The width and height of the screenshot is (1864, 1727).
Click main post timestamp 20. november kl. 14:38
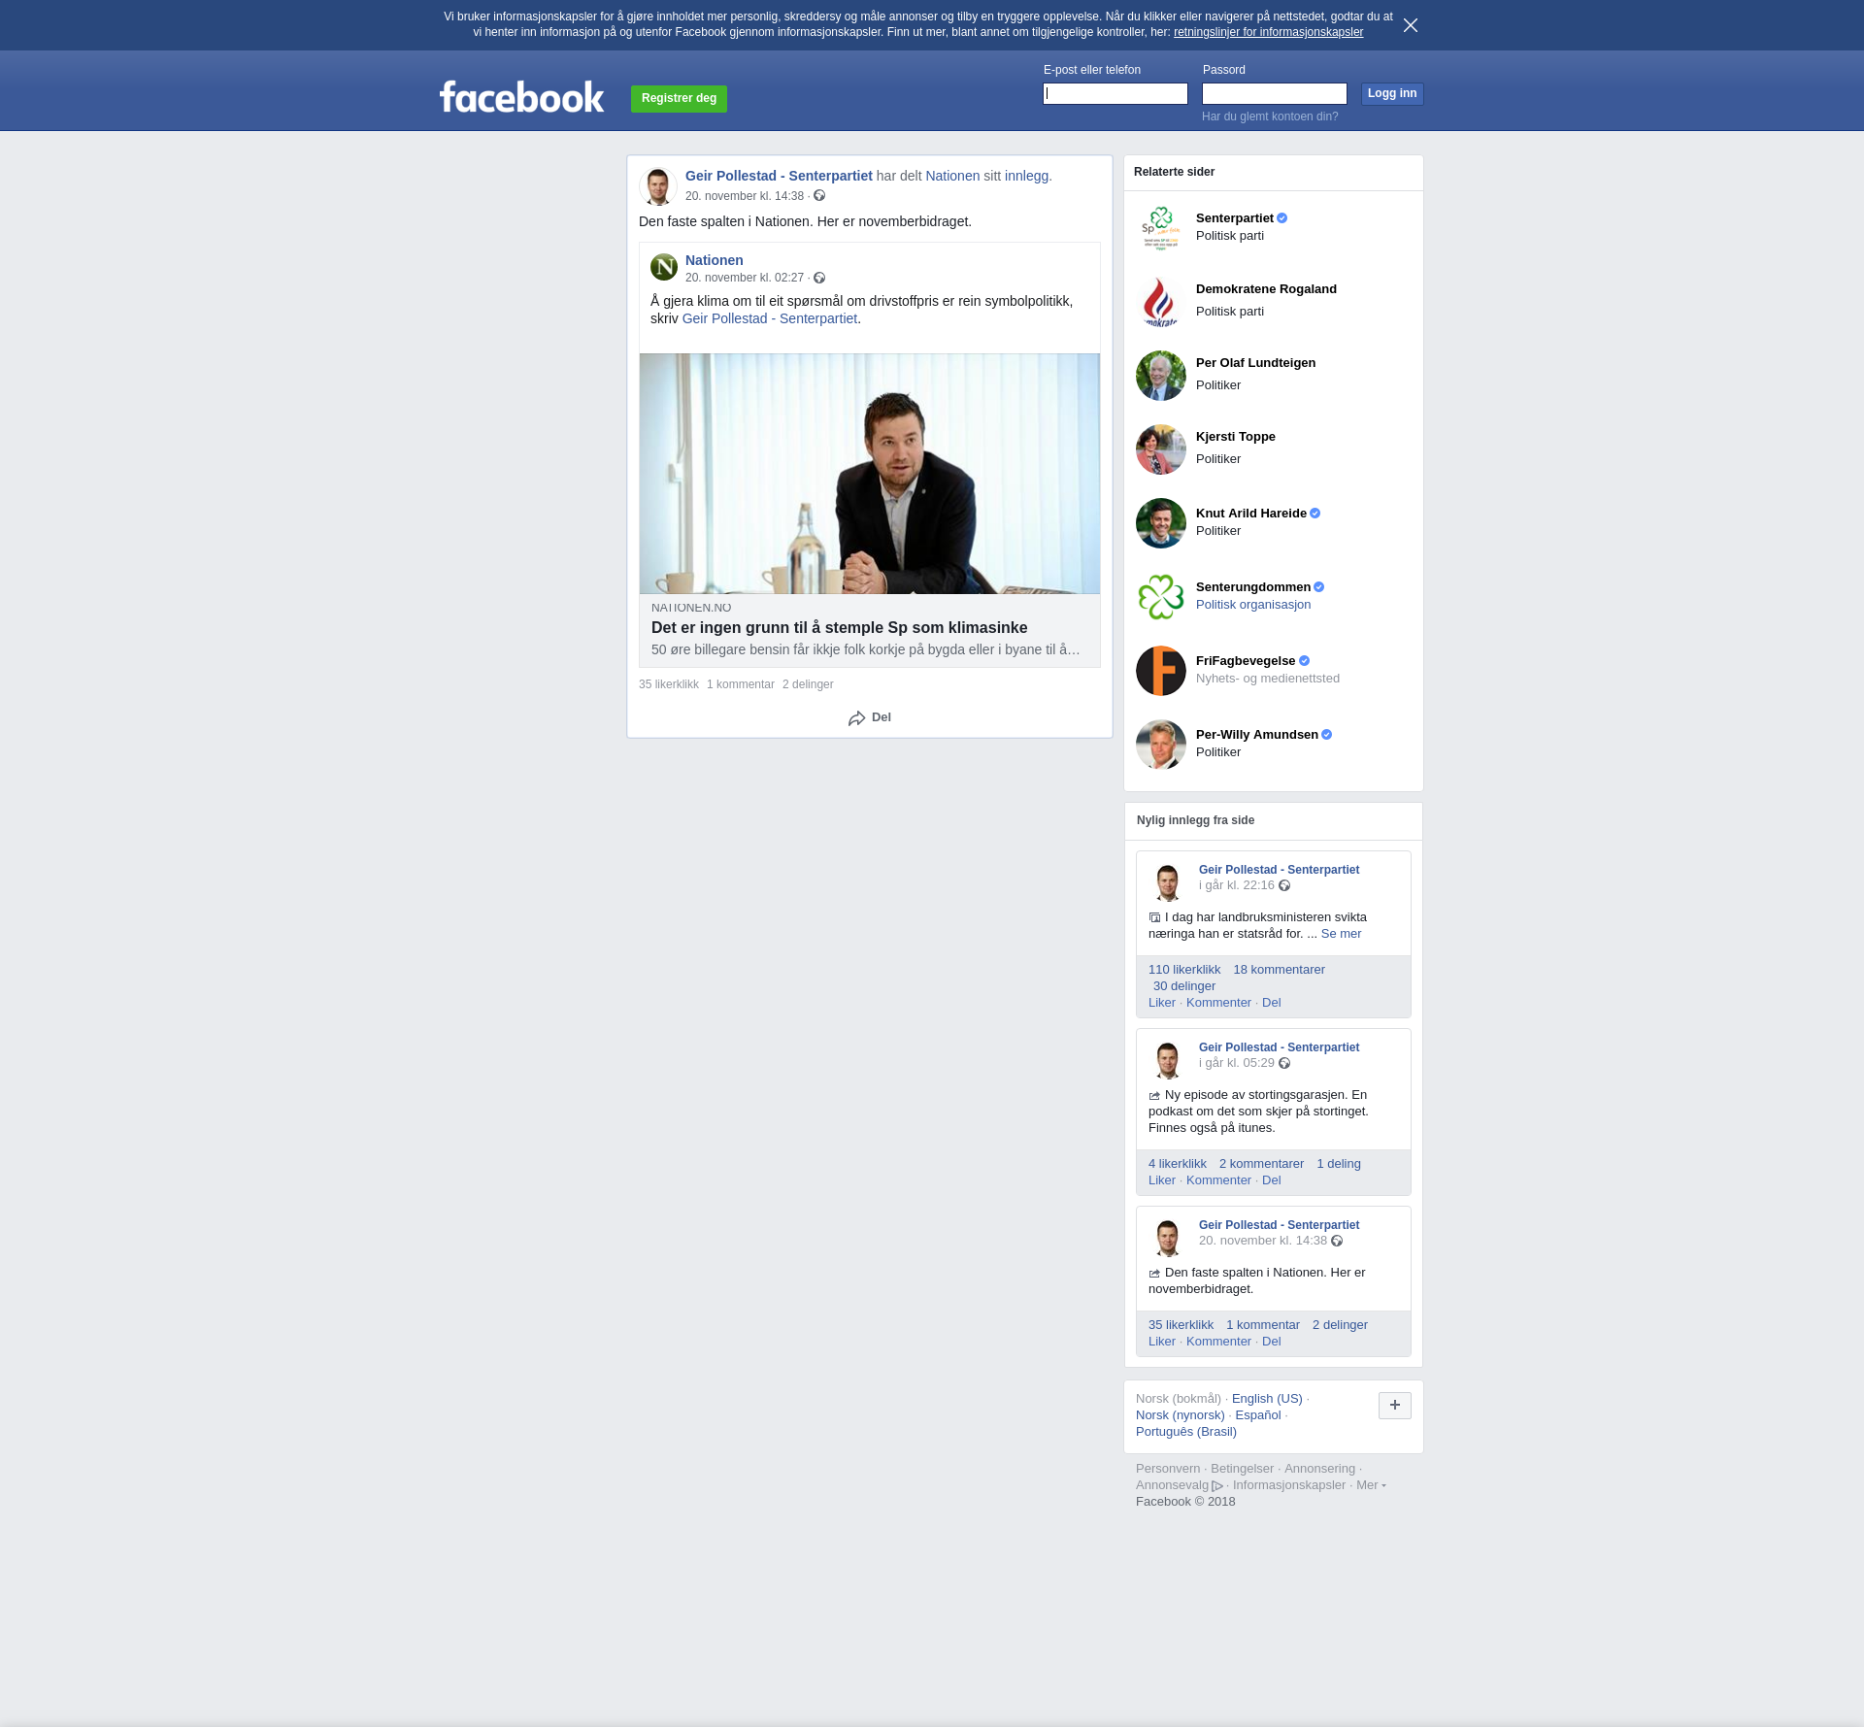pyautogui.click(x=745, y=196)
